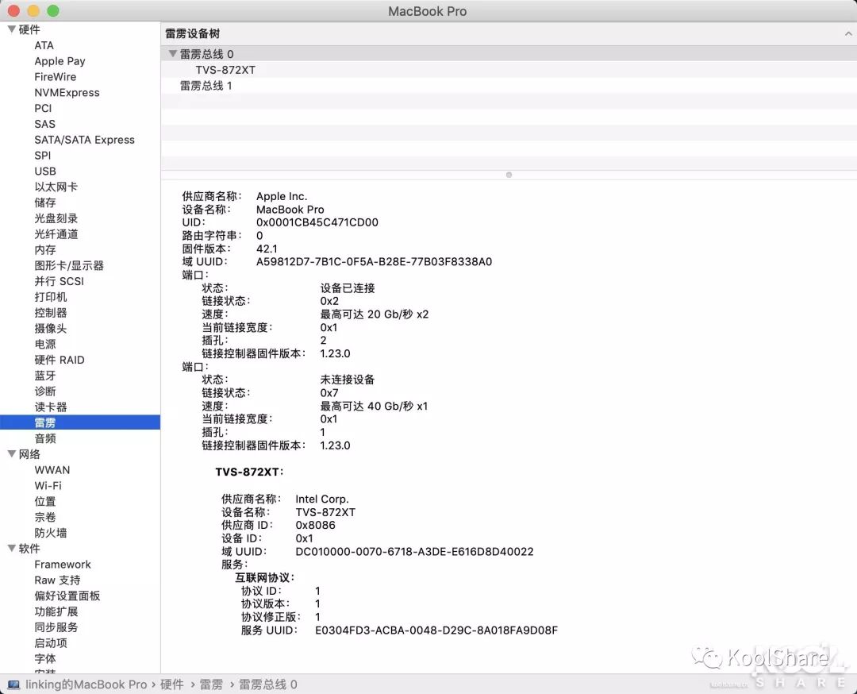The height and width of the screenshot is (694, 857).
Task: Click 硬件 in the bottom path bar
Action: [x=171, y=684]
